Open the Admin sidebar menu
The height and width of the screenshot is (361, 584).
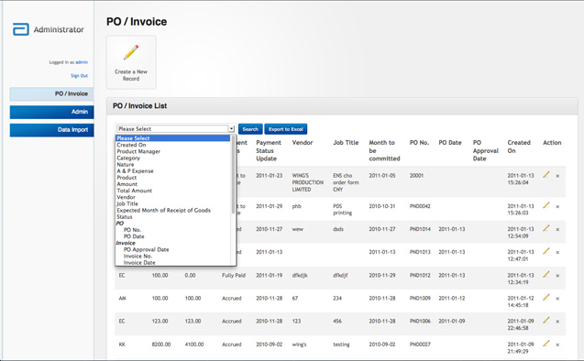click(51, 112)
